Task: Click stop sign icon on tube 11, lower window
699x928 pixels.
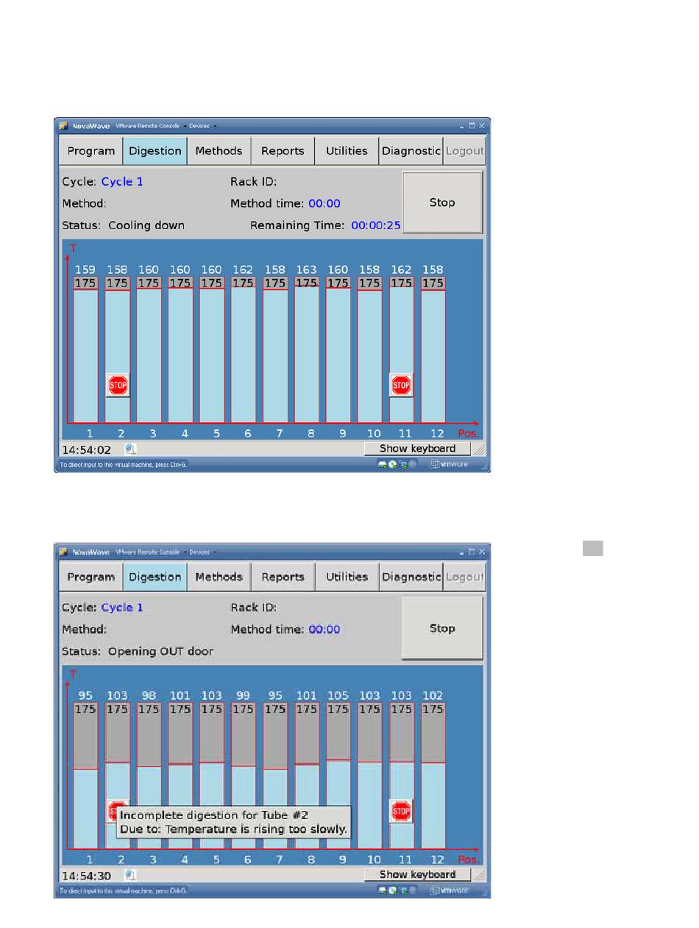Action: (x=401, y=811)
